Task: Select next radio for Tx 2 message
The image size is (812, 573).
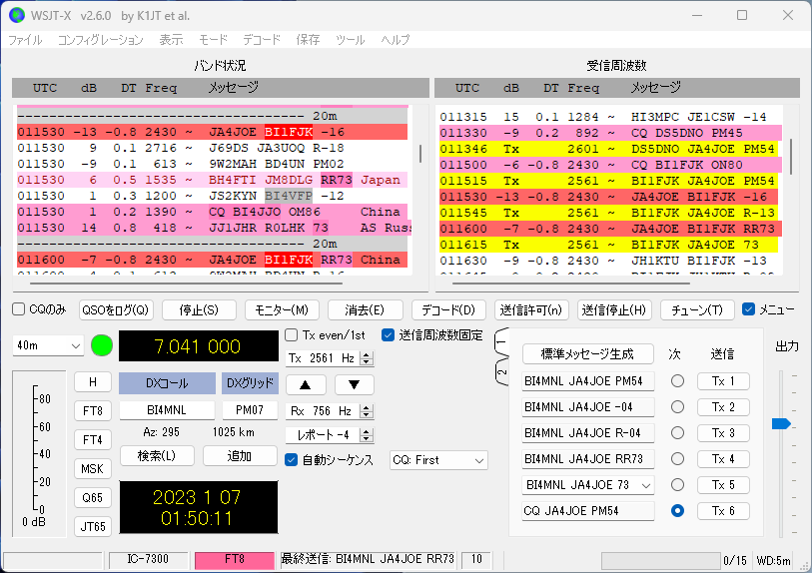Action: point(677,407)
